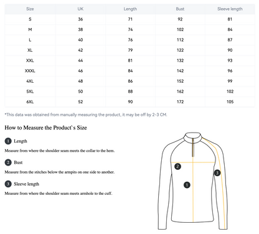Click the shirt diagram illustration

[x=193, y=181]
